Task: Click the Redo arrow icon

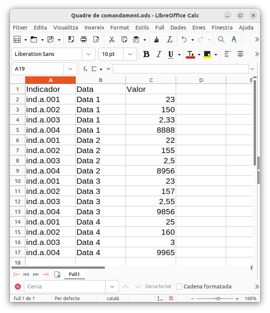Action: point(201,39)
